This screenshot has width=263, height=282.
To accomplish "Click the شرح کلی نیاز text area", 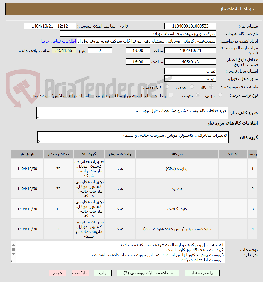I will point(132,113).
